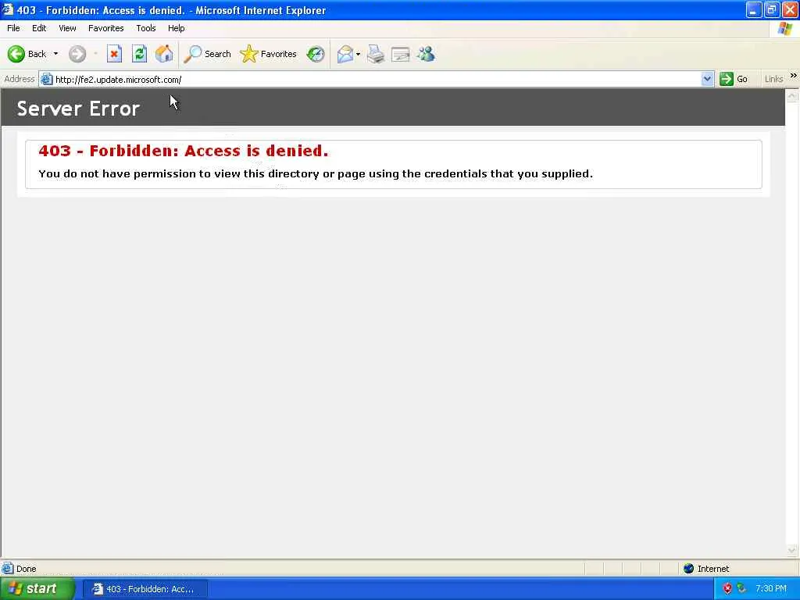Minimize the Internet Explorer window

point(754,9)
